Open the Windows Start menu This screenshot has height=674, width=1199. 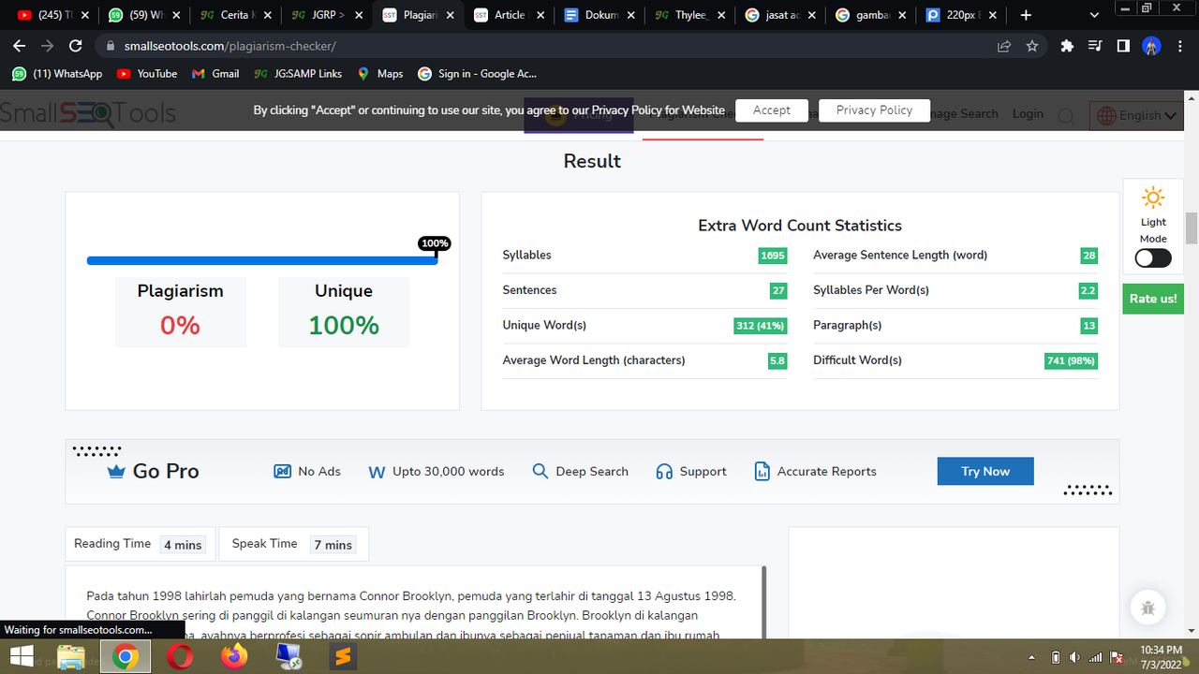pyautogui.click(x=21, y=657)
